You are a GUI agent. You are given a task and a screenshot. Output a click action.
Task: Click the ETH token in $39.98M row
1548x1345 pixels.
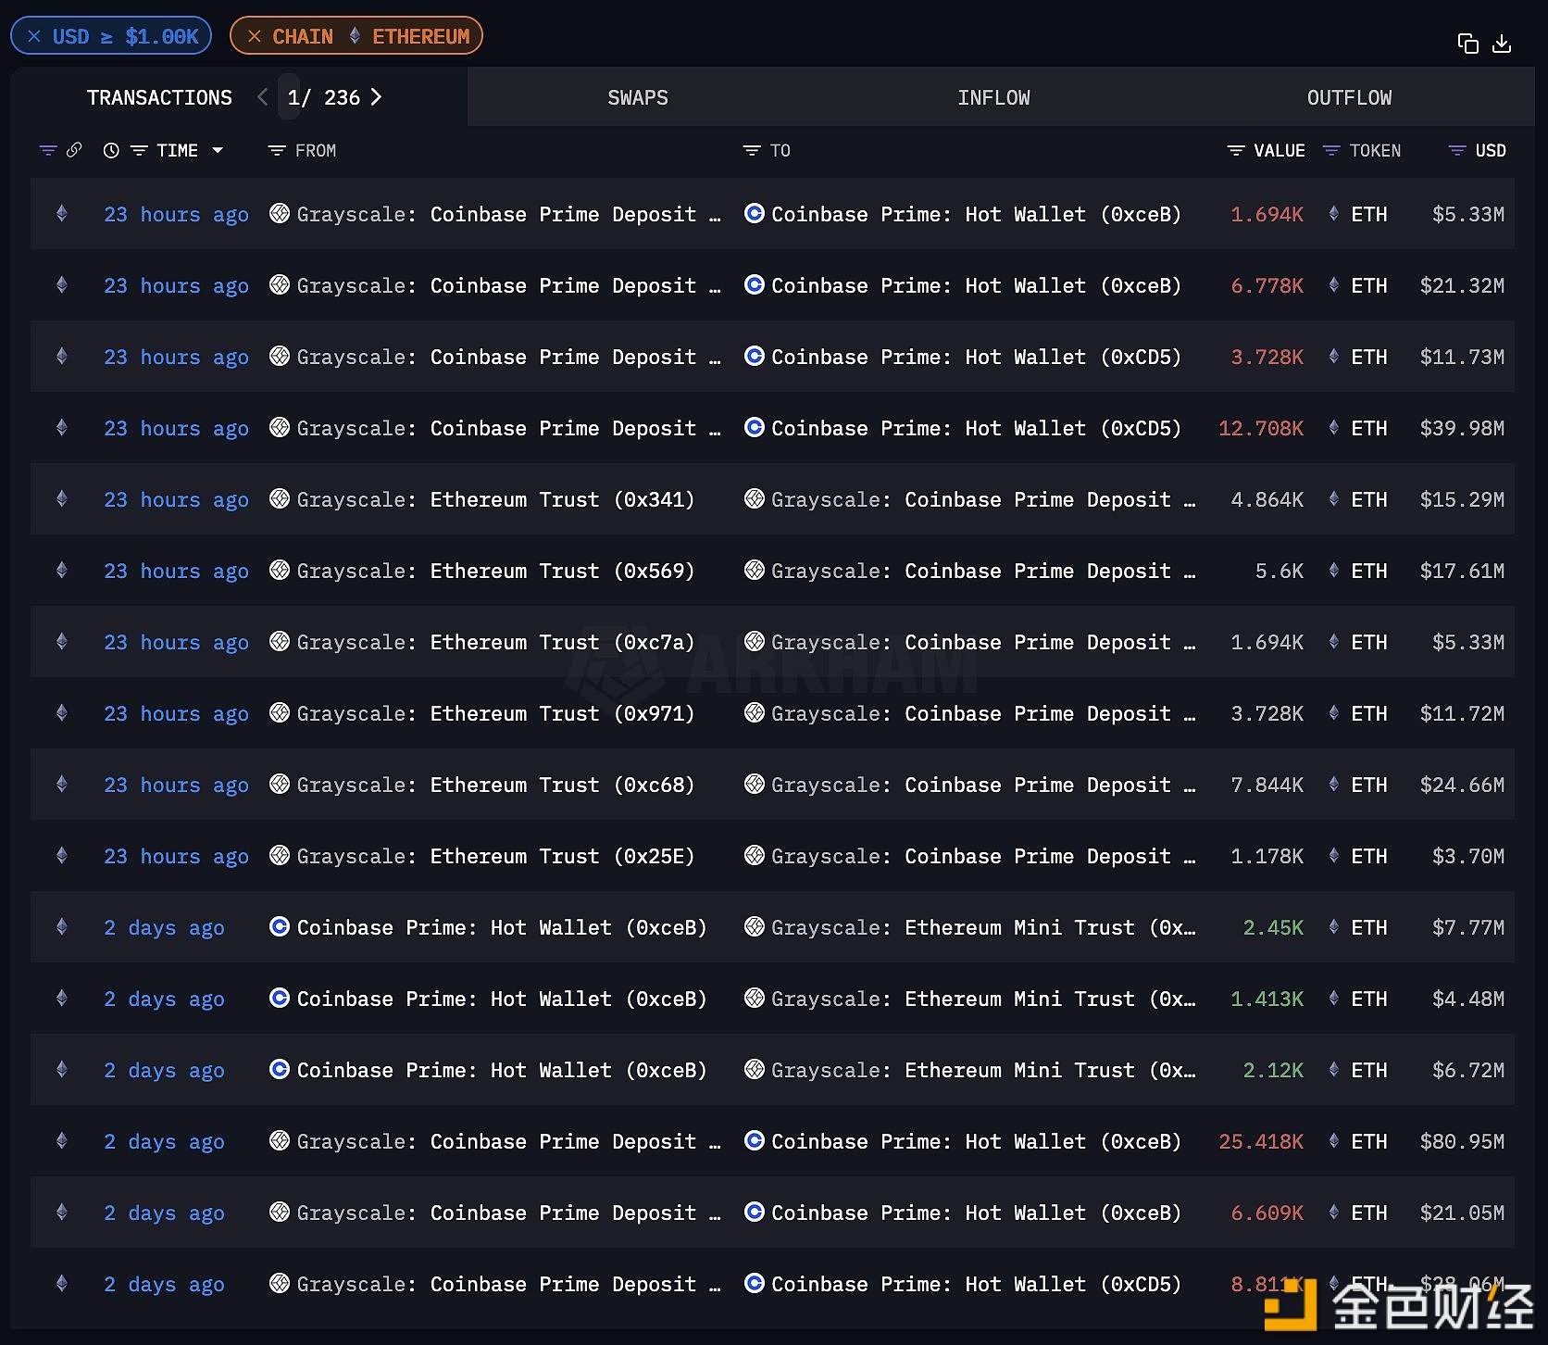[1368, 428]
